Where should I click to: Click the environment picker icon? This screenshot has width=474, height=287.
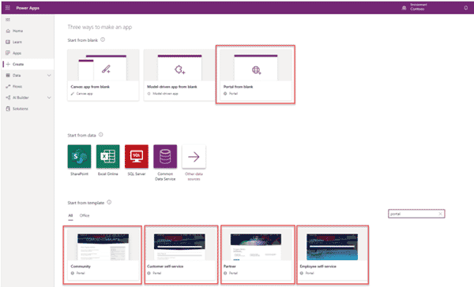(x=404, y=8)
